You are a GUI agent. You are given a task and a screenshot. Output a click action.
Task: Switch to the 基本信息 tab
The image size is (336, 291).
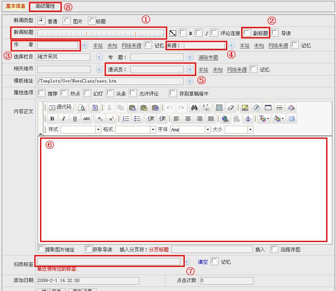pos(16,7)
